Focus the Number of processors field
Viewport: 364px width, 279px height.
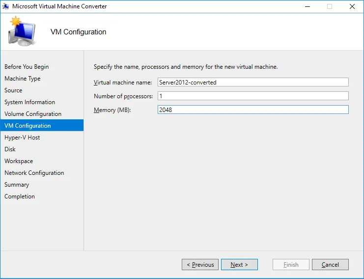(x=252, y=96)
